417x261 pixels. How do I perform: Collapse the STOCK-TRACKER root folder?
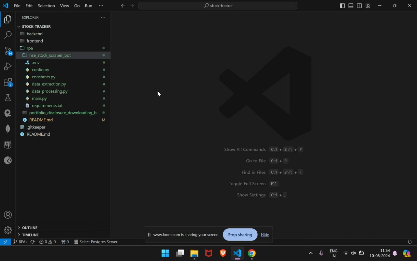63,26
